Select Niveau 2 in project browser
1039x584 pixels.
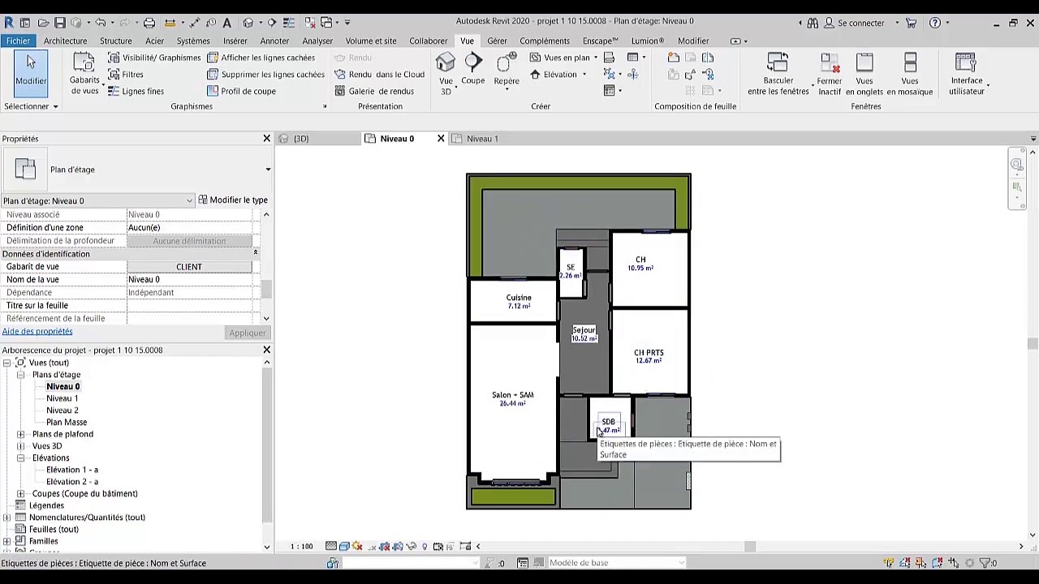coord(63,410)
